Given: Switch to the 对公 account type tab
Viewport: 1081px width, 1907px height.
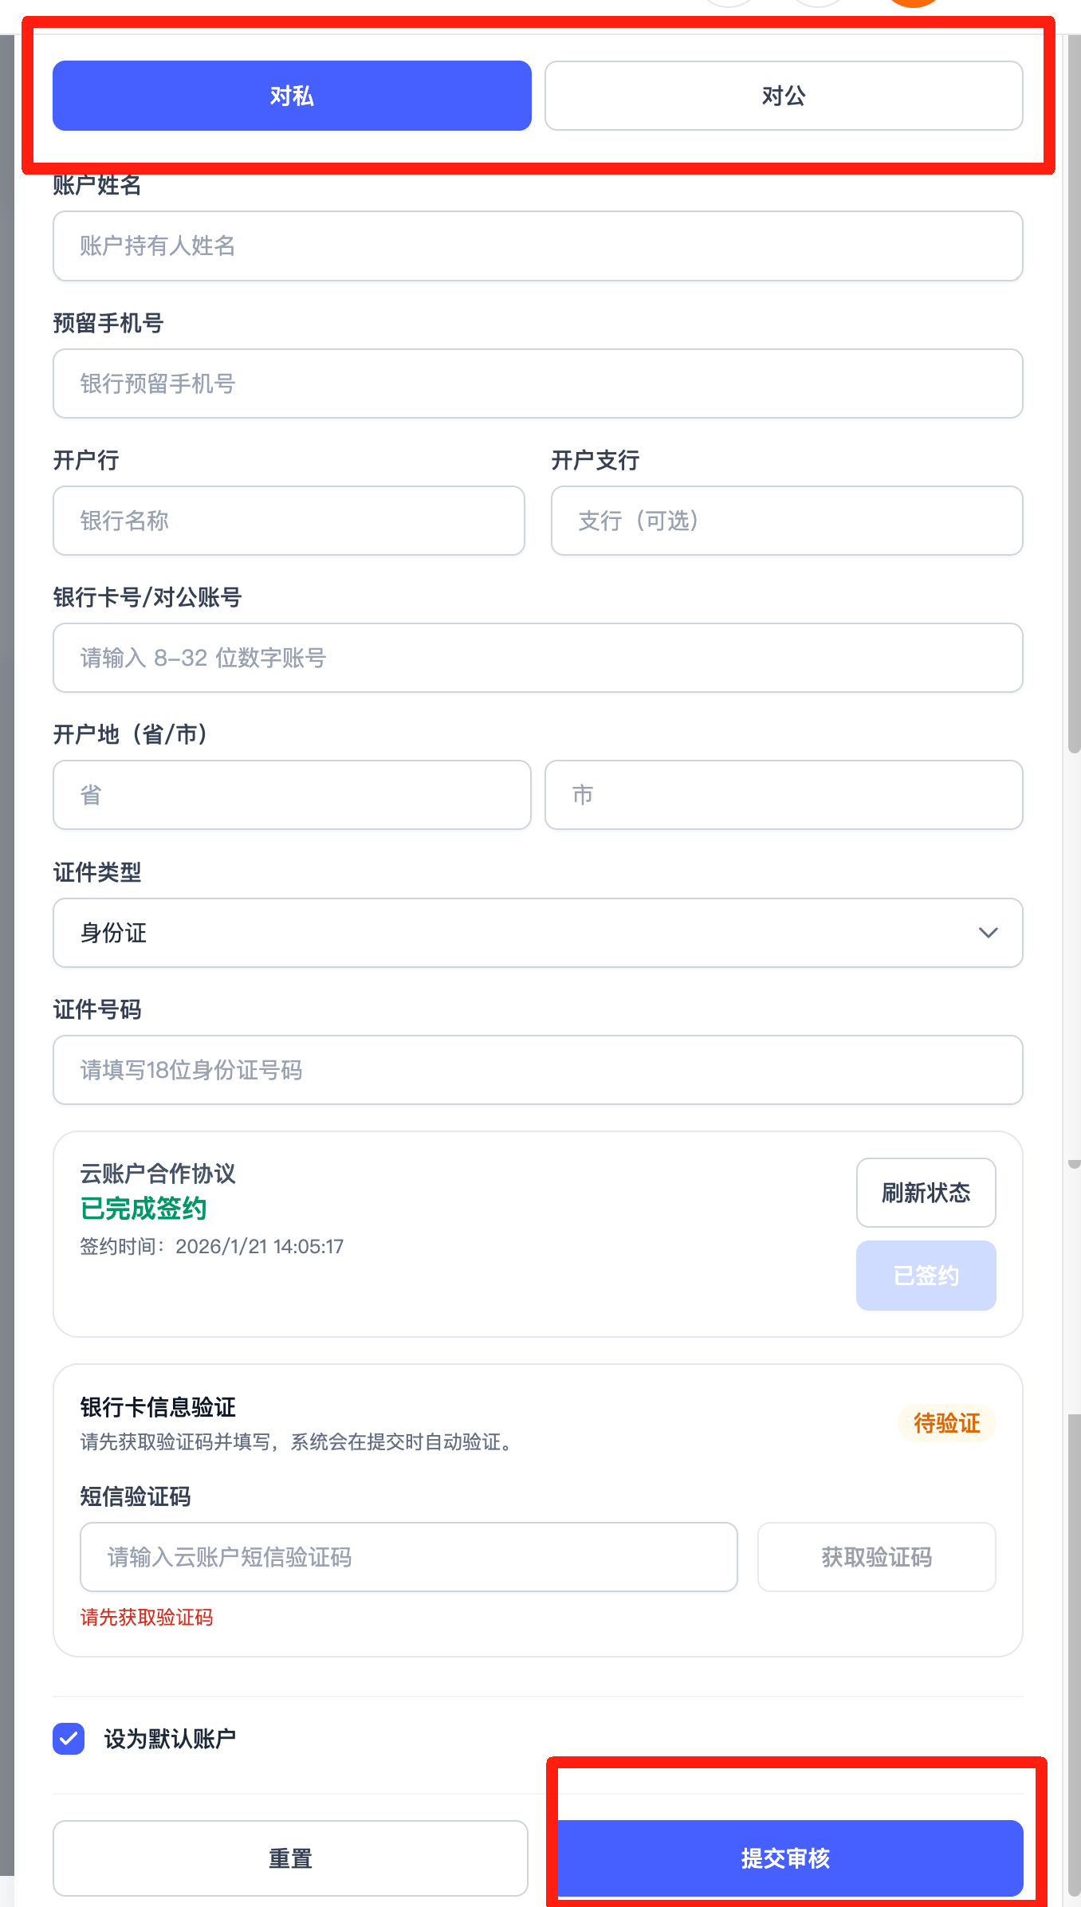Looking at the screenshot, I should point(784,96).
